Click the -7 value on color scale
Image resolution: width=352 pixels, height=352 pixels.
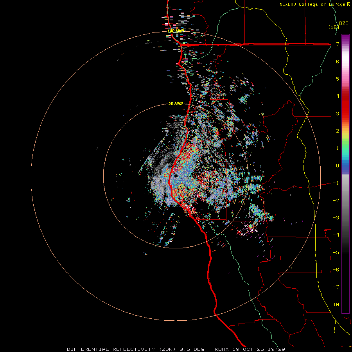click(x=336, y=287)
